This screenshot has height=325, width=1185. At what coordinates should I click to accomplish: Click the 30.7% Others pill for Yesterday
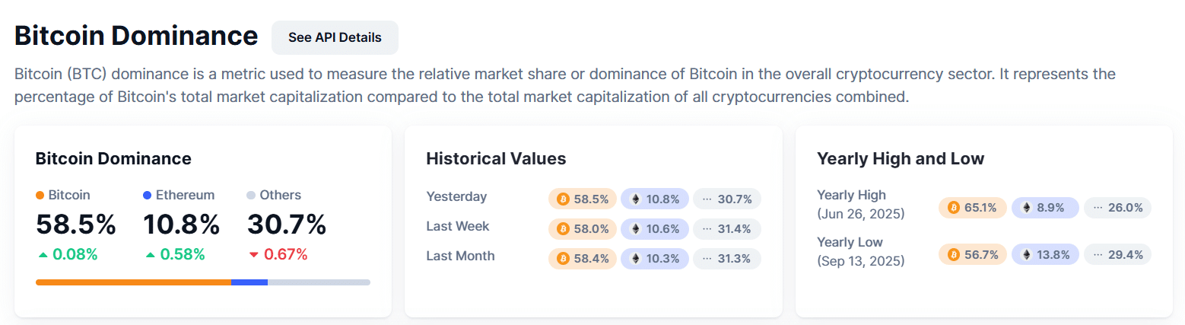(x=726, y=199)
